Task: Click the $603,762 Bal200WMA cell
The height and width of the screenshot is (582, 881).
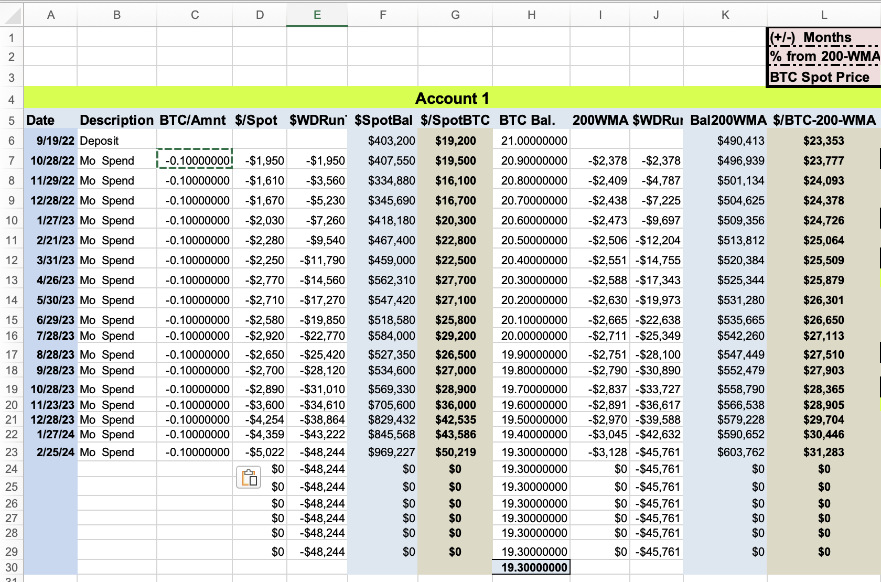Action: [x=725, y=452]
